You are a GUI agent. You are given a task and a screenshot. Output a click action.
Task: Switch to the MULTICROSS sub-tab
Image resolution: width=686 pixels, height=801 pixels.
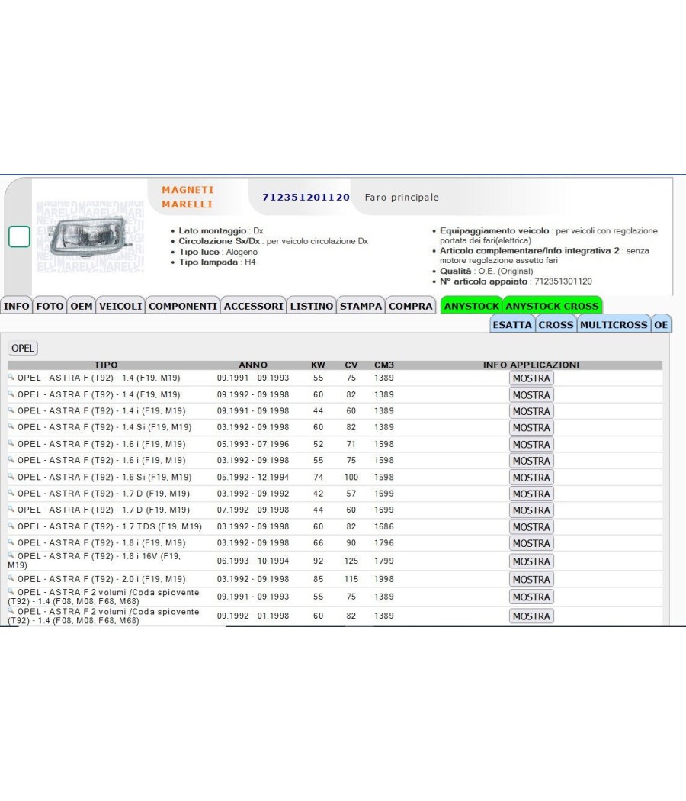(614, 324)
